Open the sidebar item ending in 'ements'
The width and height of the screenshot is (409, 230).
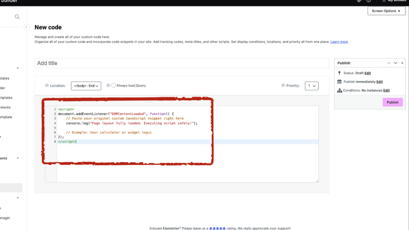(x=5, y=107)
